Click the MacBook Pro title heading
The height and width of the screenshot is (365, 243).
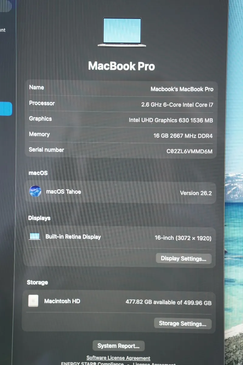[x=122, y=66]
